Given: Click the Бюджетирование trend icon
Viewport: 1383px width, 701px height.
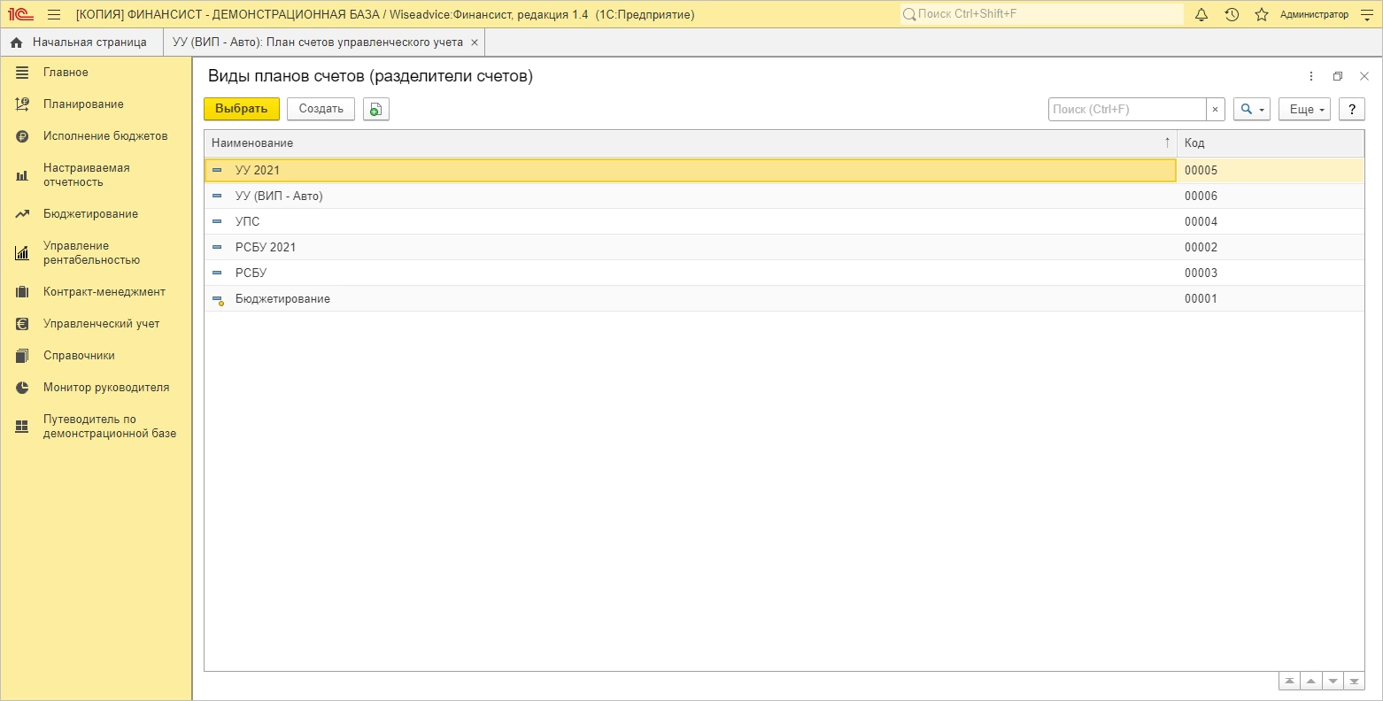Looking at the screenshot, I should 22,214.
